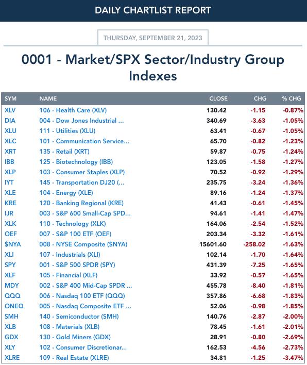Select 101 - Communication Services name link
Image resolution: width=307 pixels, height=365 pixels.
[x=84, y=141]
